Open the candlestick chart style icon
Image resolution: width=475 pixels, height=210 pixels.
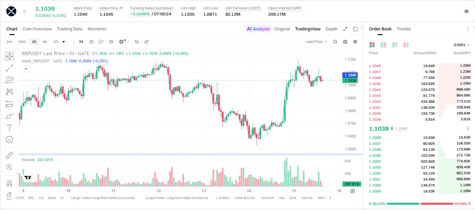tap(81, 42)
